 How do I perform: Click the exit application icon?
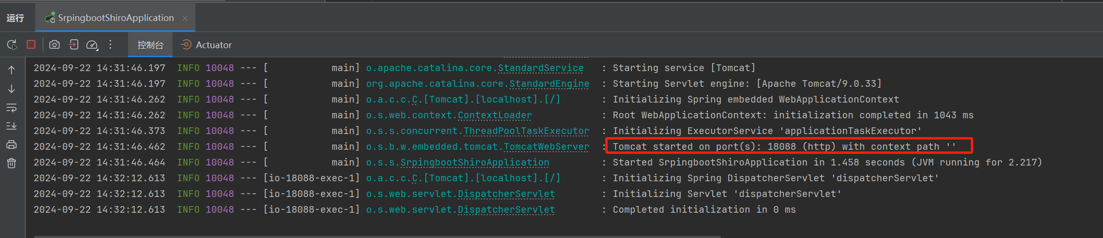tap(74, 44)
